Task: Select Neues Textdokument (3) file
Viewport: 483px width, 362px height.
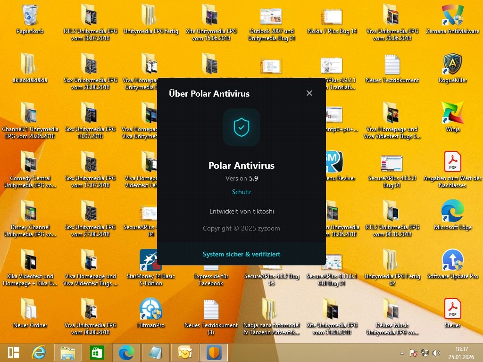Action: coord(211,316)
